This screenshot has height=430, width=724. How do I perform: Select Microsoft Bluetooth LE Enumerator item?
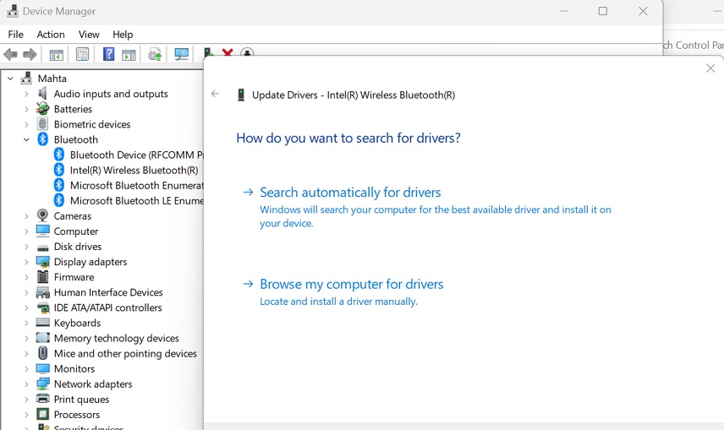tap(137, 200)
